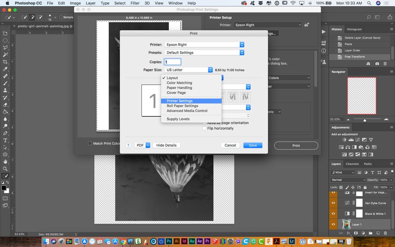Create a new layer
Image resolution: width=395 pixels, height=247 pixels.
(378, 233)
